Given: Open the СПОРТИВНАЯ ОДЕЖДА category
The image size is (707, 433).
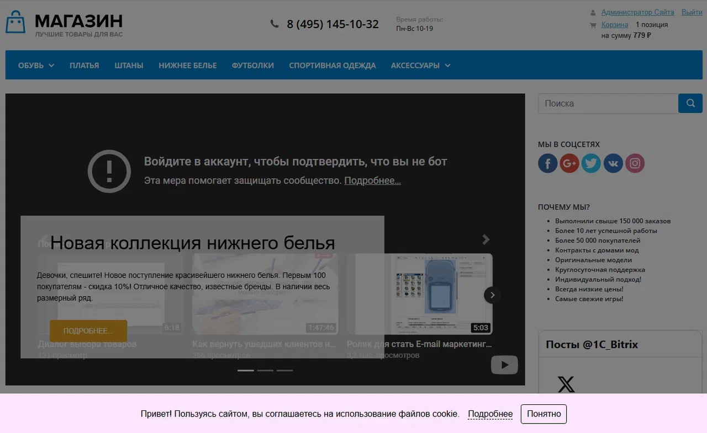Looking at the screenshot, I should tap(332, 65).
